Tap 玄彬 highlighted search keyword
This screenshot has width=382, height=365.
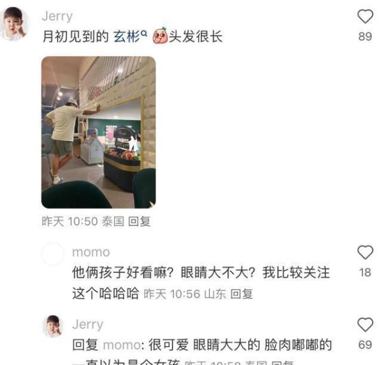(127, 36)
